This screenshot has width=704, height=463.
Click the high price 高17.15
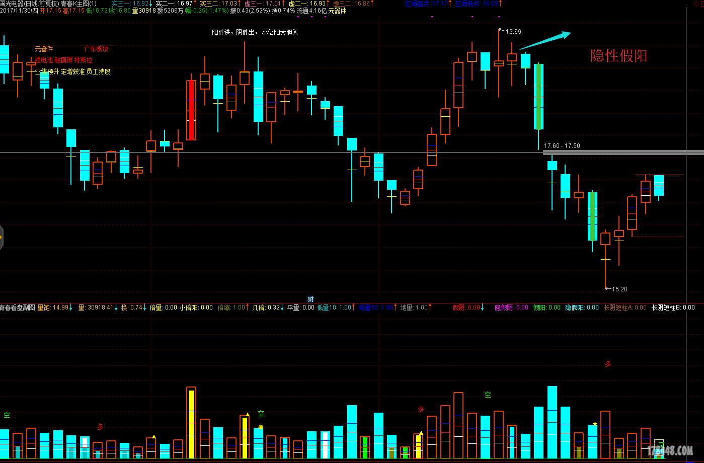click(73, 11)
